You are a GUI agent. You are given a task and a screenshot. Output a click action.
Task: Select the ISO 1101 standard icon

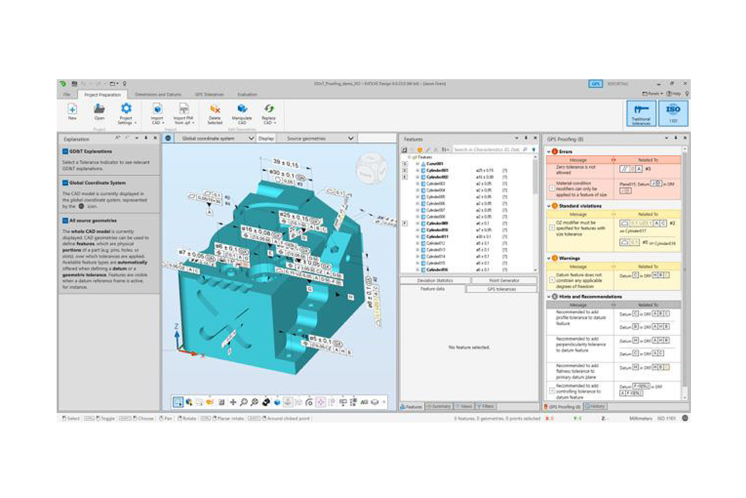[673, 113]
